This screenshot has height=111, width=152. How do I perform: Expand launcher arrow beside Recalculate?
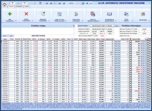(149, 21)
